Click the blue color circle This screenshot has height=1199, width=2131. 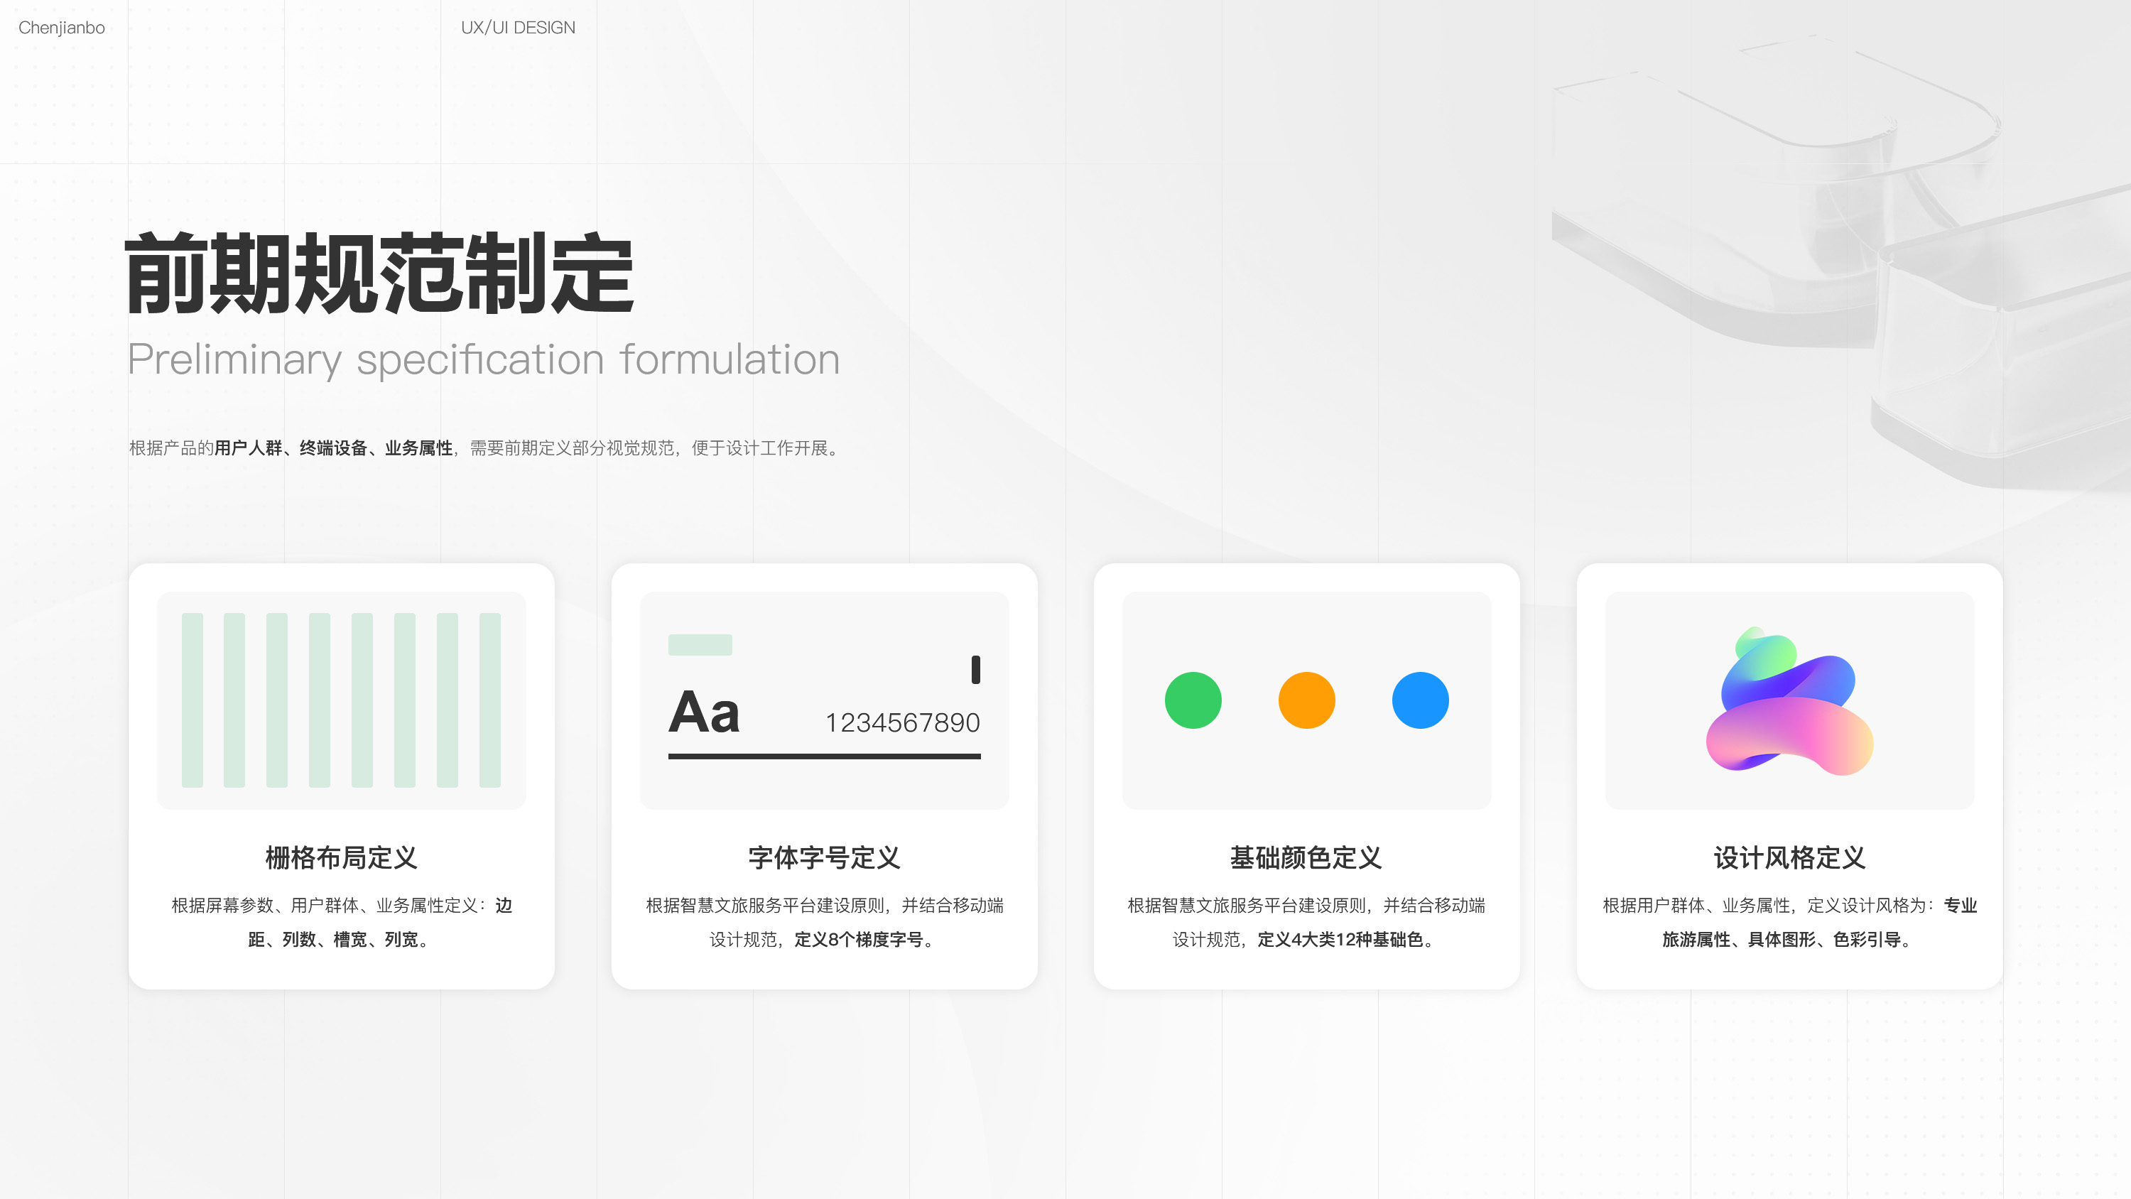coord(1419,700)
